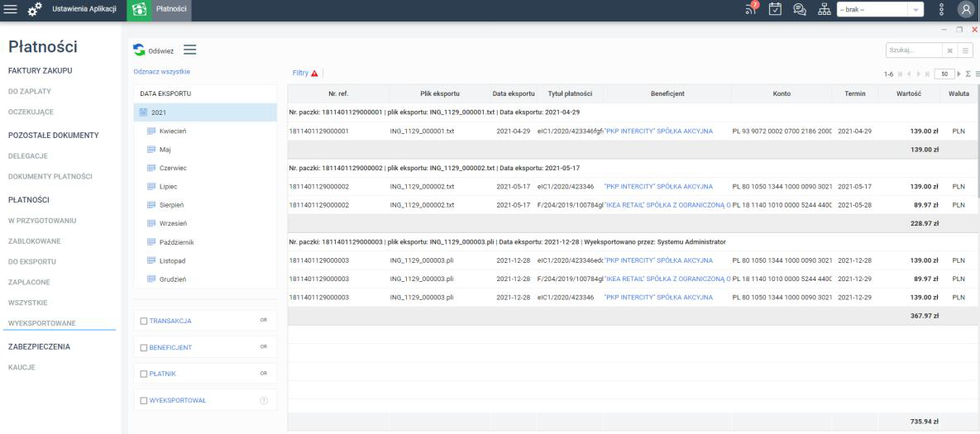Open the KAUCJE sidebar section
Viewport: 980px width, 434px height.
[x=22, y=367]
